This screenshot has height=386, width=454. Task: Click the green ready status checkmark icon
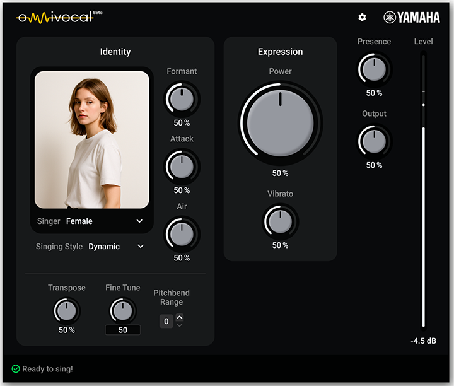click(x=16, y=369)
